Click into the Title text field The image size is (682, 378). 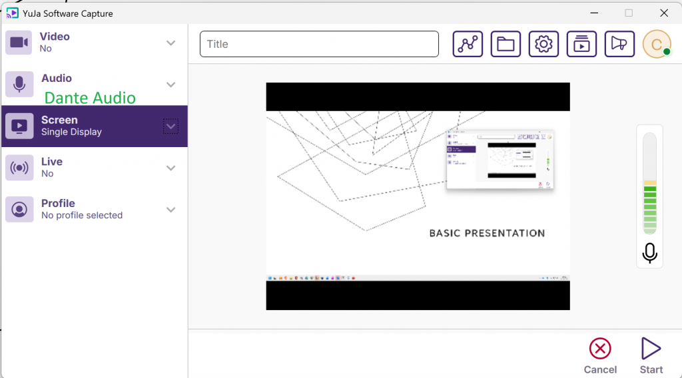(x=319, y=44)
